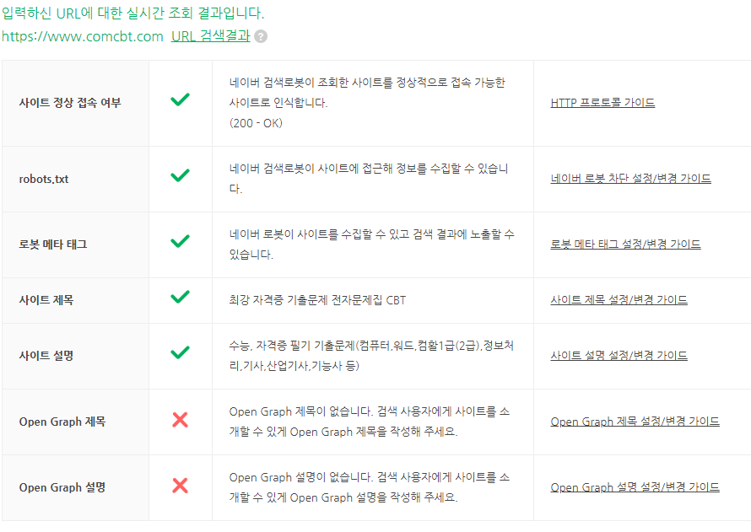Open 사이트 제목 설정/변경 가이드 link
This screenshot has width=751, height=532.
pos(619,300)
